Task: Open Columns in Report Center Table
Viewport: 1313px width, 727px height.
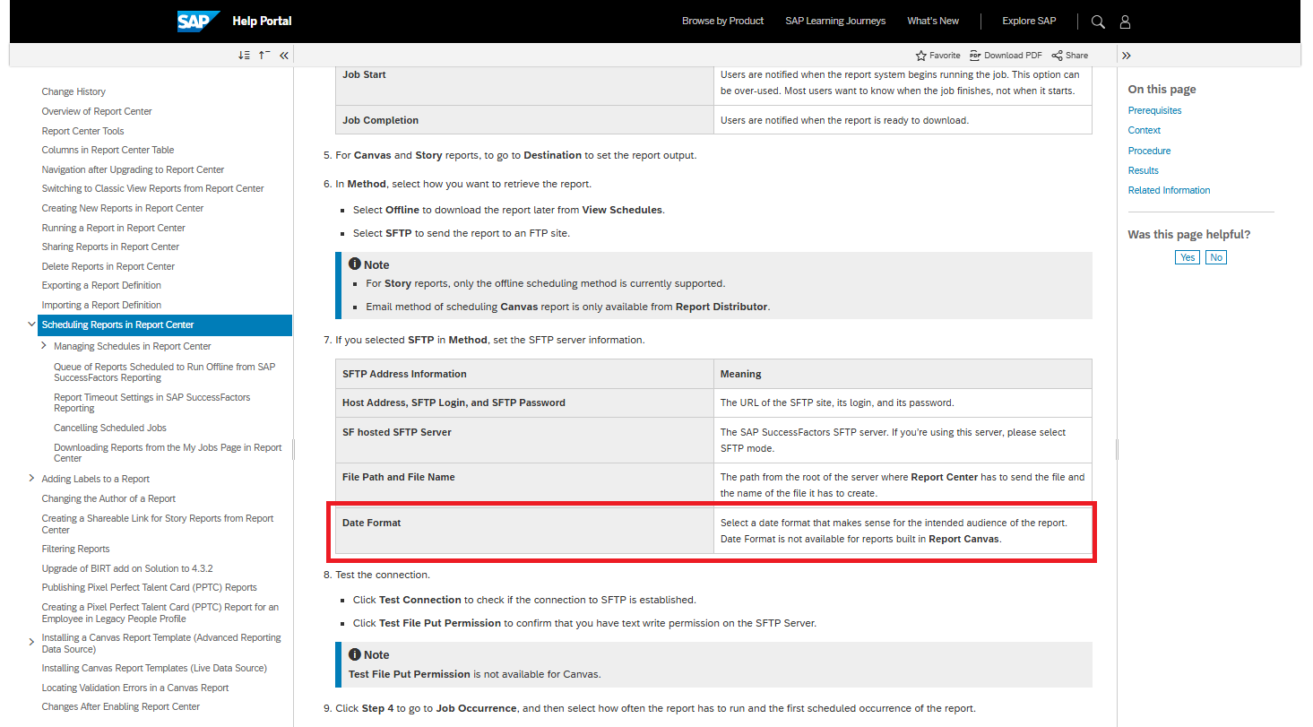Action: (x=108, y=150)
